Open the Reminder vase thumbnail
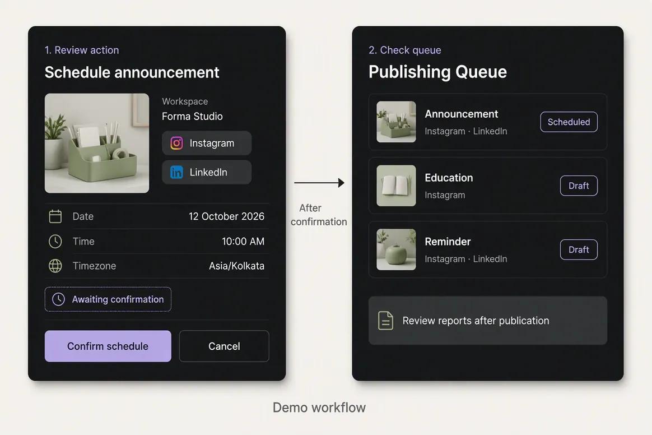The image size is (652, 435). coord(396,249)
